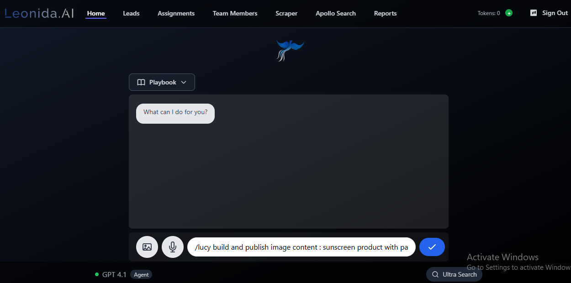
Task: Click the Playbook book icon
Action: [141, 82]
